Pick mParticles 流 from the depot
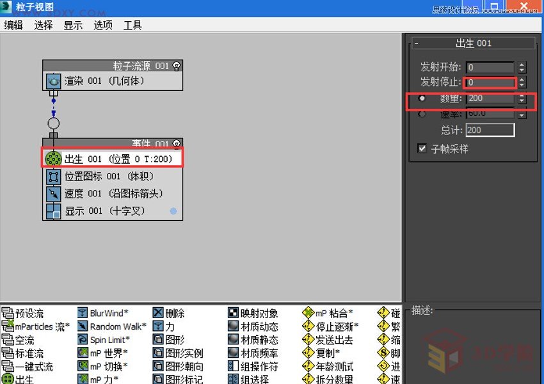Screen dimensions: 544x384 [x=36, y=326]
